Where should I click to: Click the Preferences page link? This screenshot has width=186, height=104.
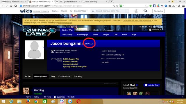coord(65,23)
